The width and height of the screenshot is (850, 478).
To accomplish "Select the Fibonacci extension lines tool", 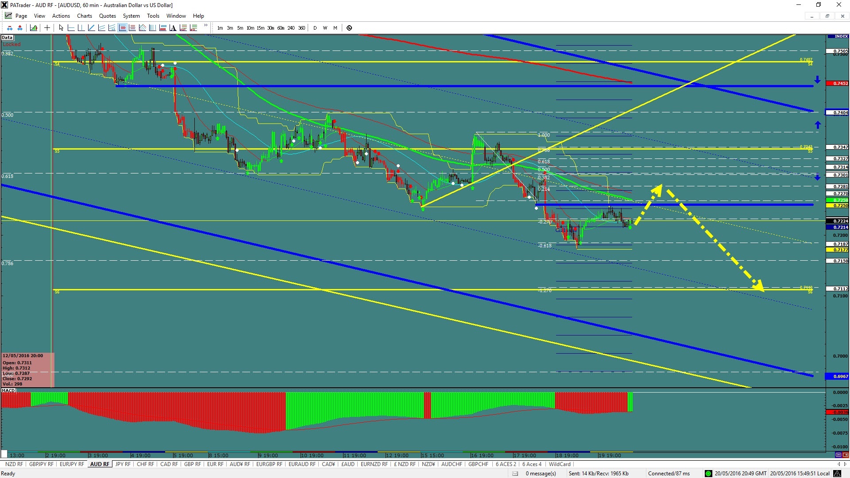I will click(132, 28).
